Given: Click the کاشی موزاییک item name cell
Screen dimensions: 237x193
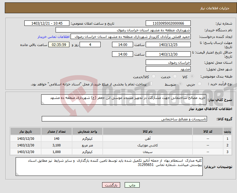Looking at the screenshot, I should click(147, 145).
